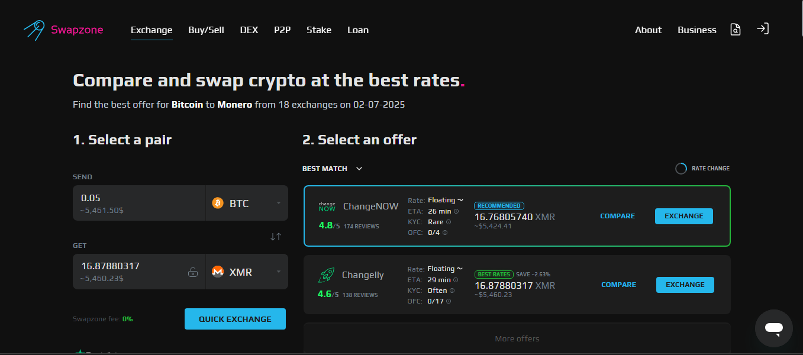Go to the Buy/Sell tab
The height and width of the screenshot is (355, 803).
pyautogui.click(x=206, y=30)
